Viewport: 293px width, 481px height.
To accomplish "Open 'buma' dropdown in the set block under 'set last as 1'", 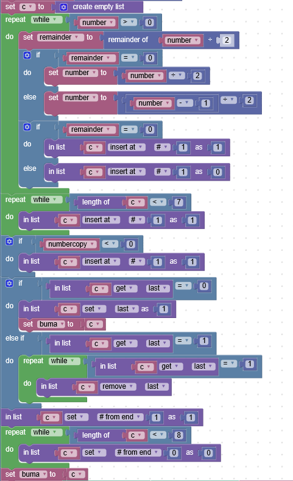I will pos(51,324).
